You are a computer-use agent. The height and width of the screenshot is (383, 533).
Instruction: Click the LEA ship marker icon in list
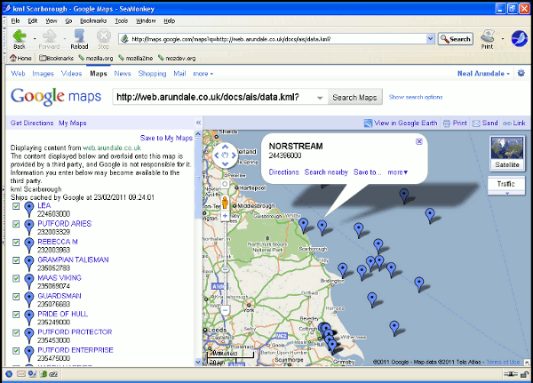click(x=29, y=209)
